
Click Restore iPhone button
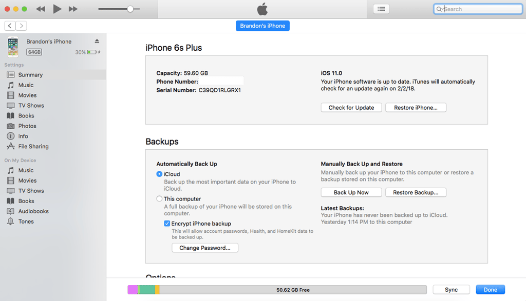416,108
